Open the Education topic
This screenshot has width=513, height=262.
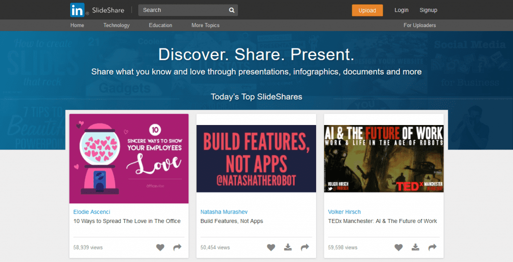click(160, 25)
